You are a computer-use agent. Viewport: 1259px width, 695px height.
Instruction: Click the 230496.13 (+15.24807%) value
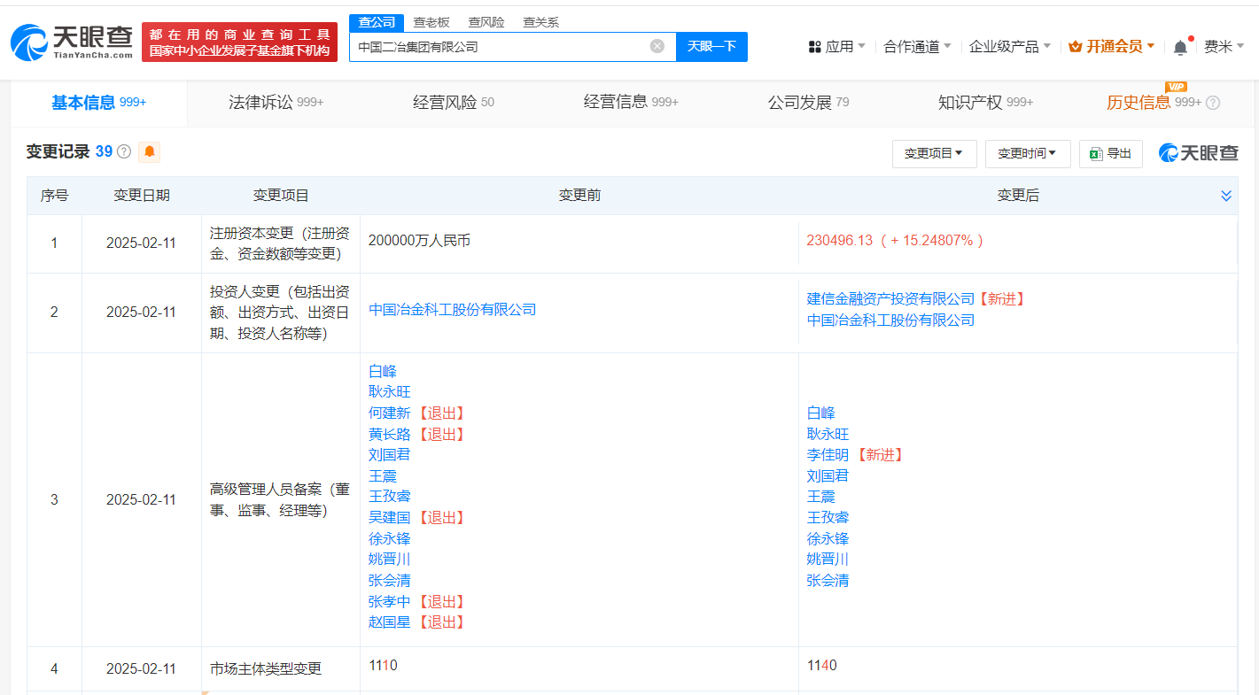(x=895, y=241)
